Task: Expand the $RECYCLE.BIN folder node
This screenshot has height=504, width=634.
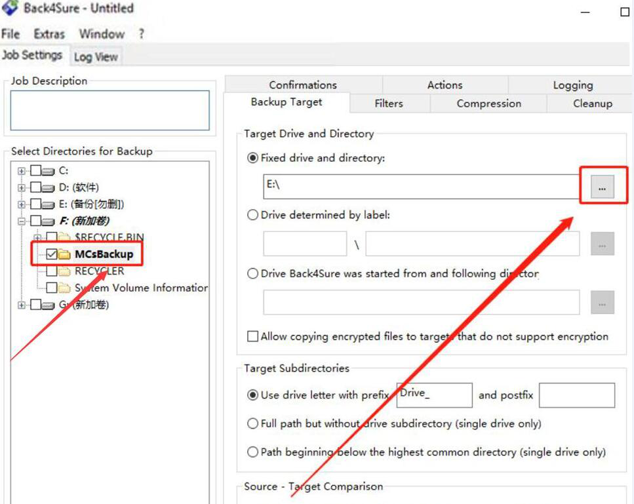Action: pos(37,238)
